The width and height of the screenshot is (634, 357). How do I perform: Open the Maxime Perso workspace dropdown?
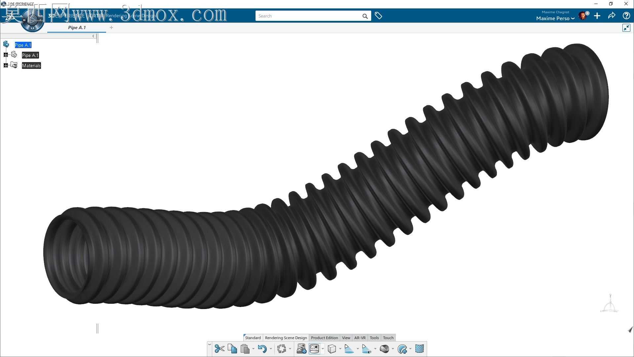(x=555, y=19)
